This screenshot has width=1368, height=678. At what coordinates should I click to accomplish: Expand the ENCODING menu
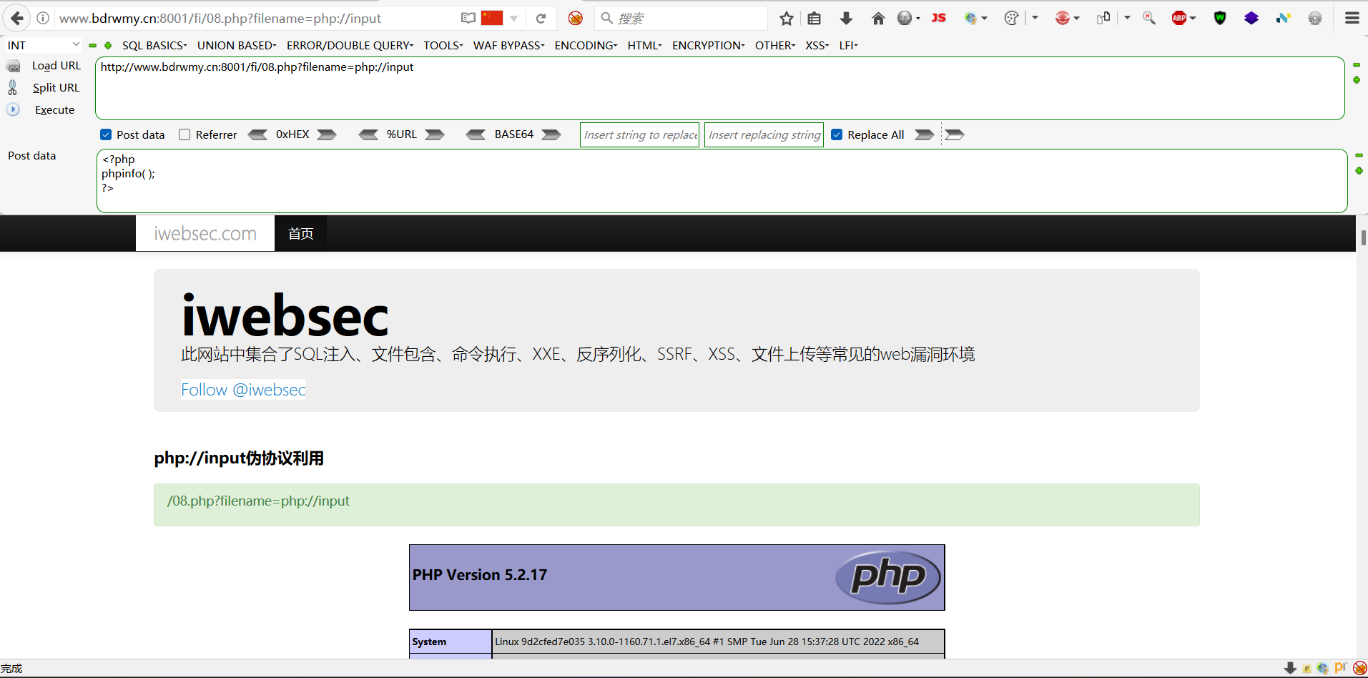coord(586,45)
